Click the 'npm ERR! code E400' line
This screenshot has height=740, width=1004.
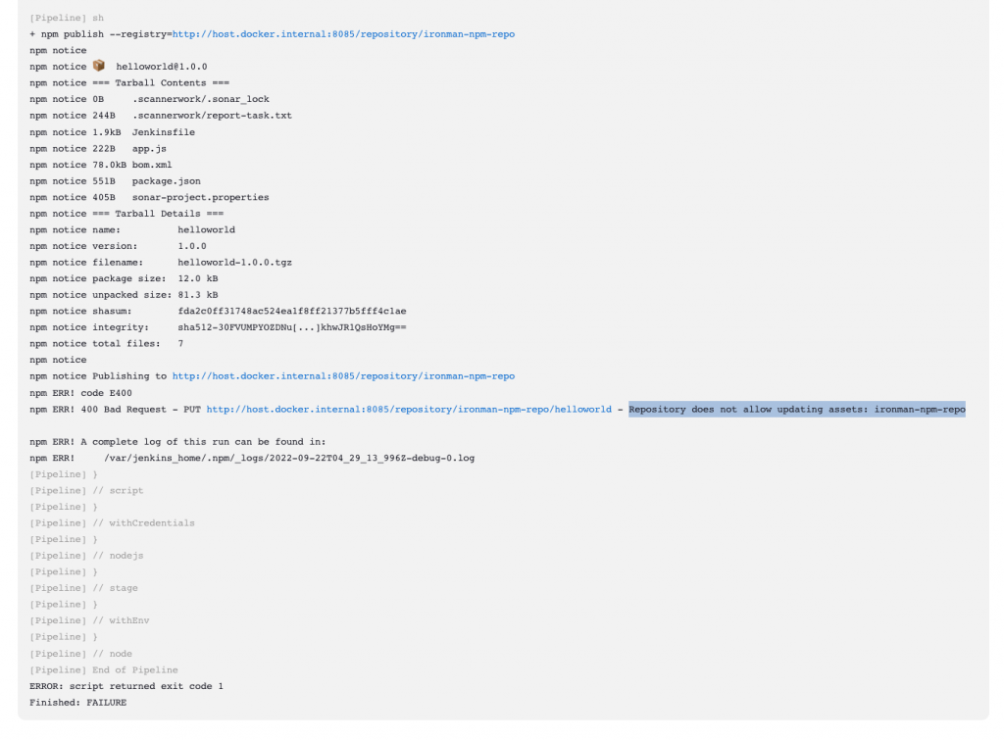pyautogui.click(x=80, y=392)
